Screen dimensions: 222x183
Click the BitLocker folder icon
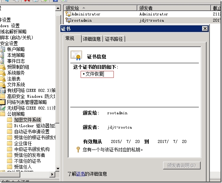click(x=10, y=126)
